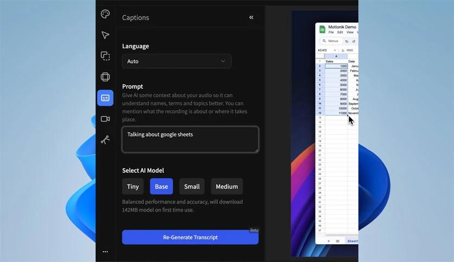The width and height of the screenshot is (454, 262).
Task: Click the add sheet plus icon
Action: tap(329, 241)
